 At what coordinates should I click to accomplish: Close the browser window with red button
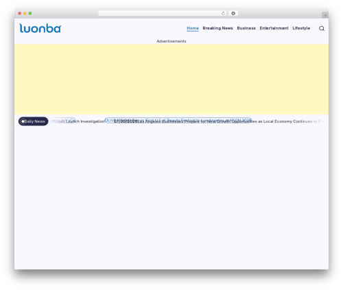pyautogui.click(x=20, y=14)
